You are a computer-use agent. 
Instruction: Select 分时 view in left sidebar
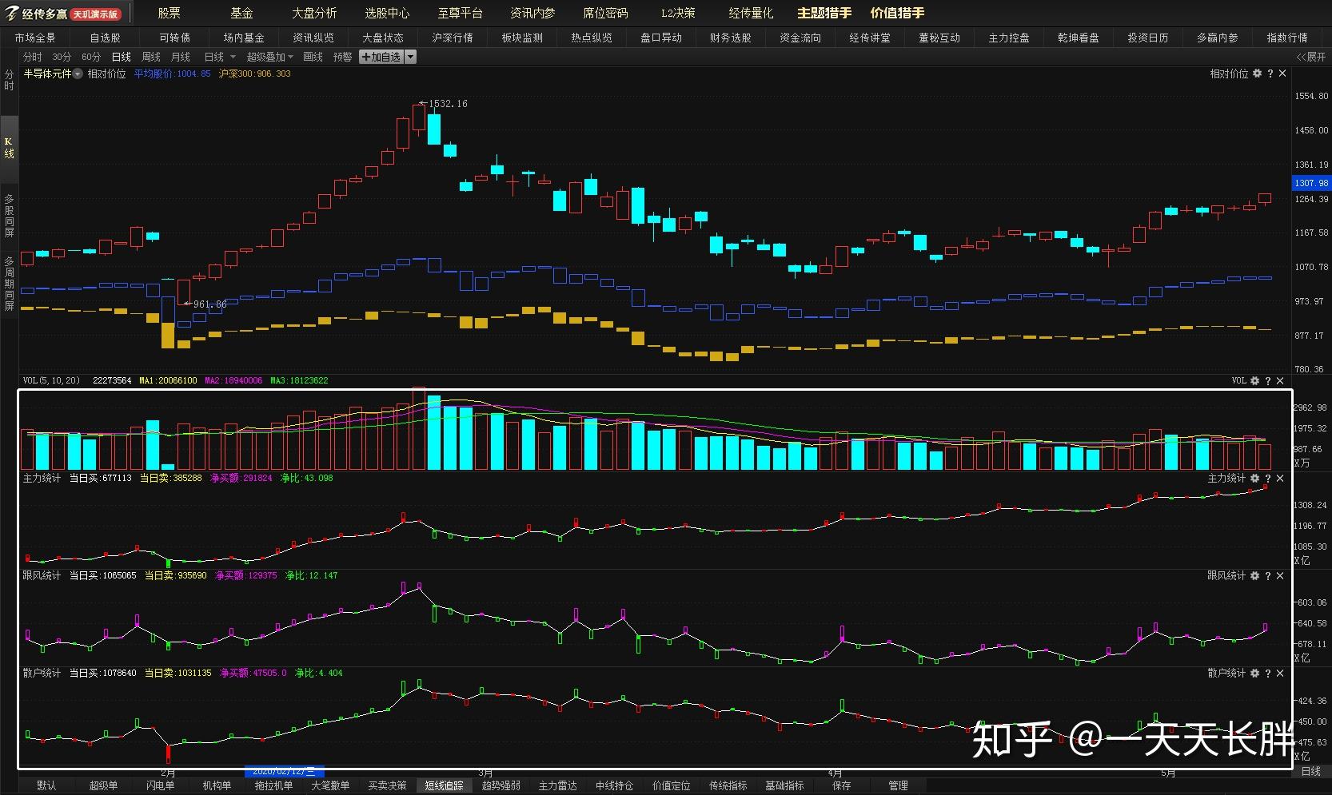[x=9, y=80]
